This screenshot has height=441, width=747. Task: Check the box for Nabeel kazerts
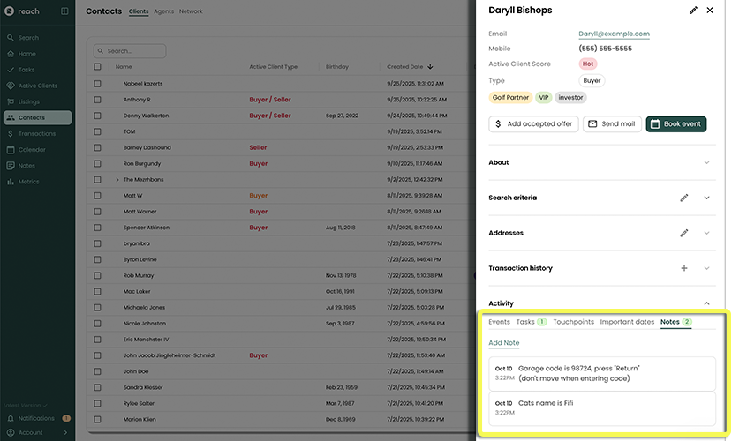98,84
